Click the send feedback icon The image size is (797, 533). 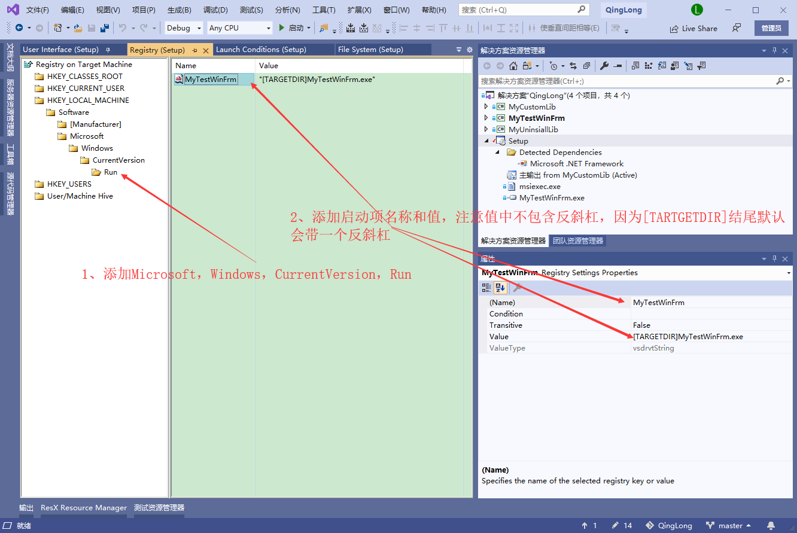tap(737, 28)
